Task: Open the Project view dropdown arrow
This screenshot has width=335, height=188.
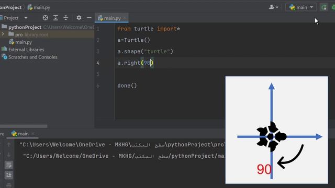Action: coord(26,18)
